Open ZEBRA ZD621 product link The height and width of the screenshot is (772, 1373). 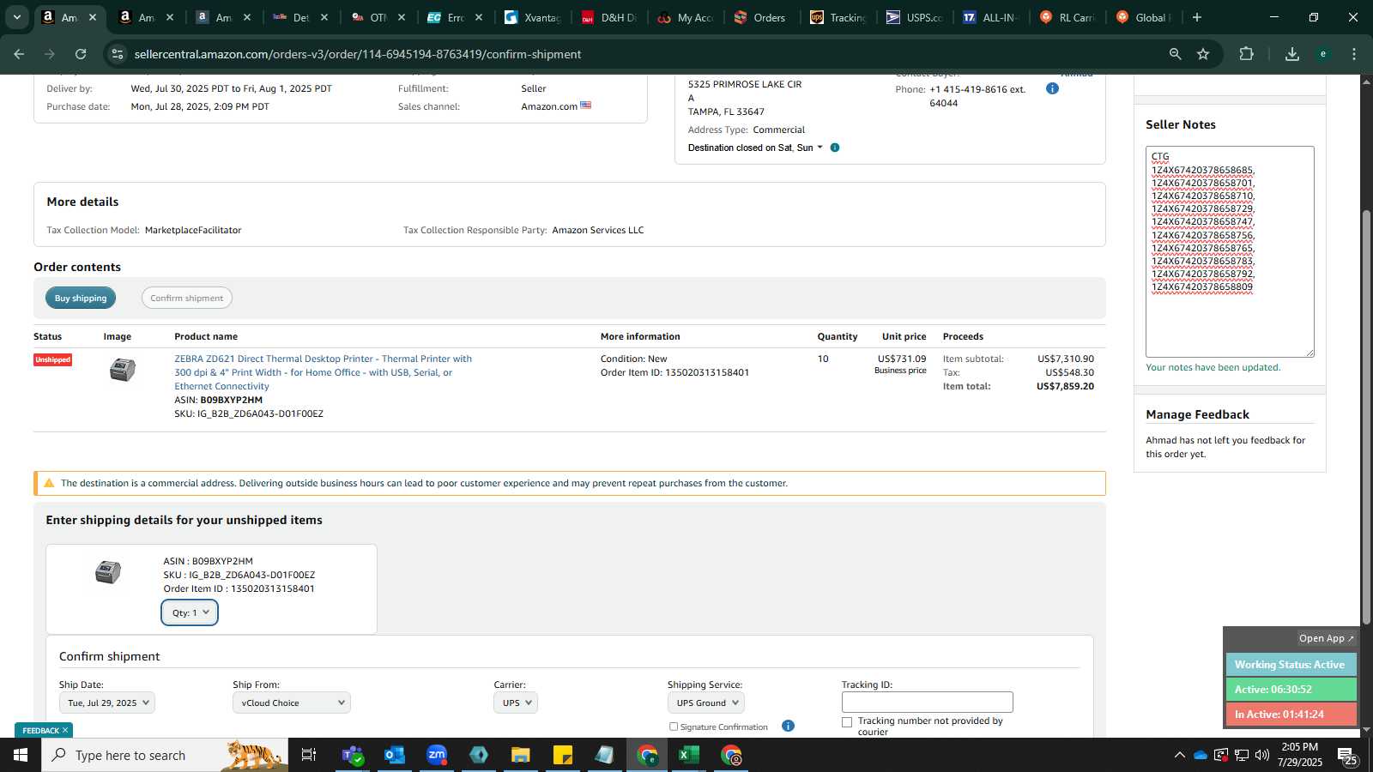pos(323,372)
